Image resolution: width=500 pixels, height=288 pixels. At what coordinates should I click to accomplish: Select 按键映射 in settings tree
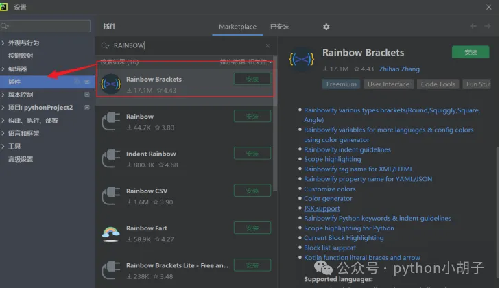(x=21, y=56)
